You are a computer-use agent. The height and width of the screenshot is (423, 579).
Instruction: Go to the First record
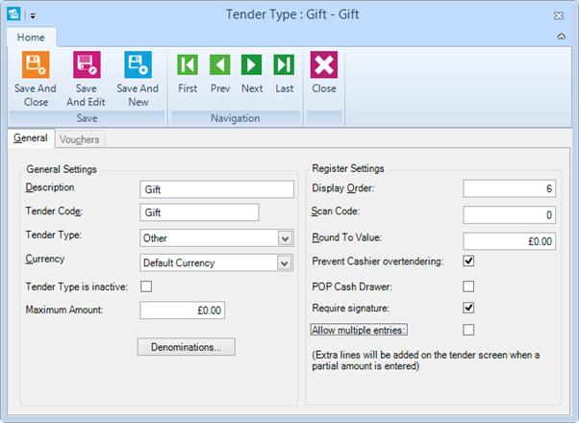pyautogui.click(x=188, y=64)
